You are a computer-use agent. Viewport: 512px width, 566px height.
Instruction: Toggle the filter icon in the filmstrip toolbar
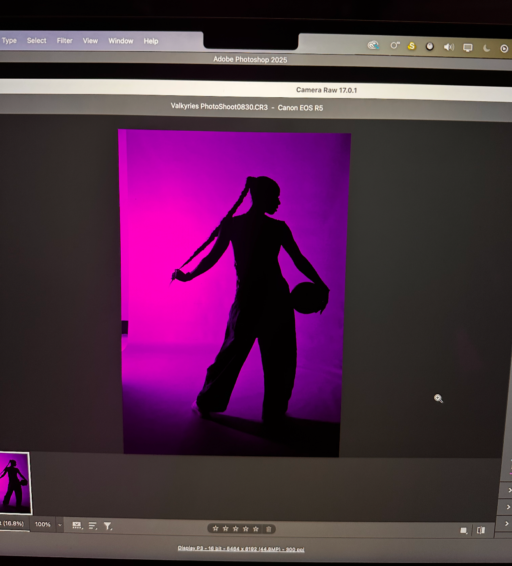point(107,525)
